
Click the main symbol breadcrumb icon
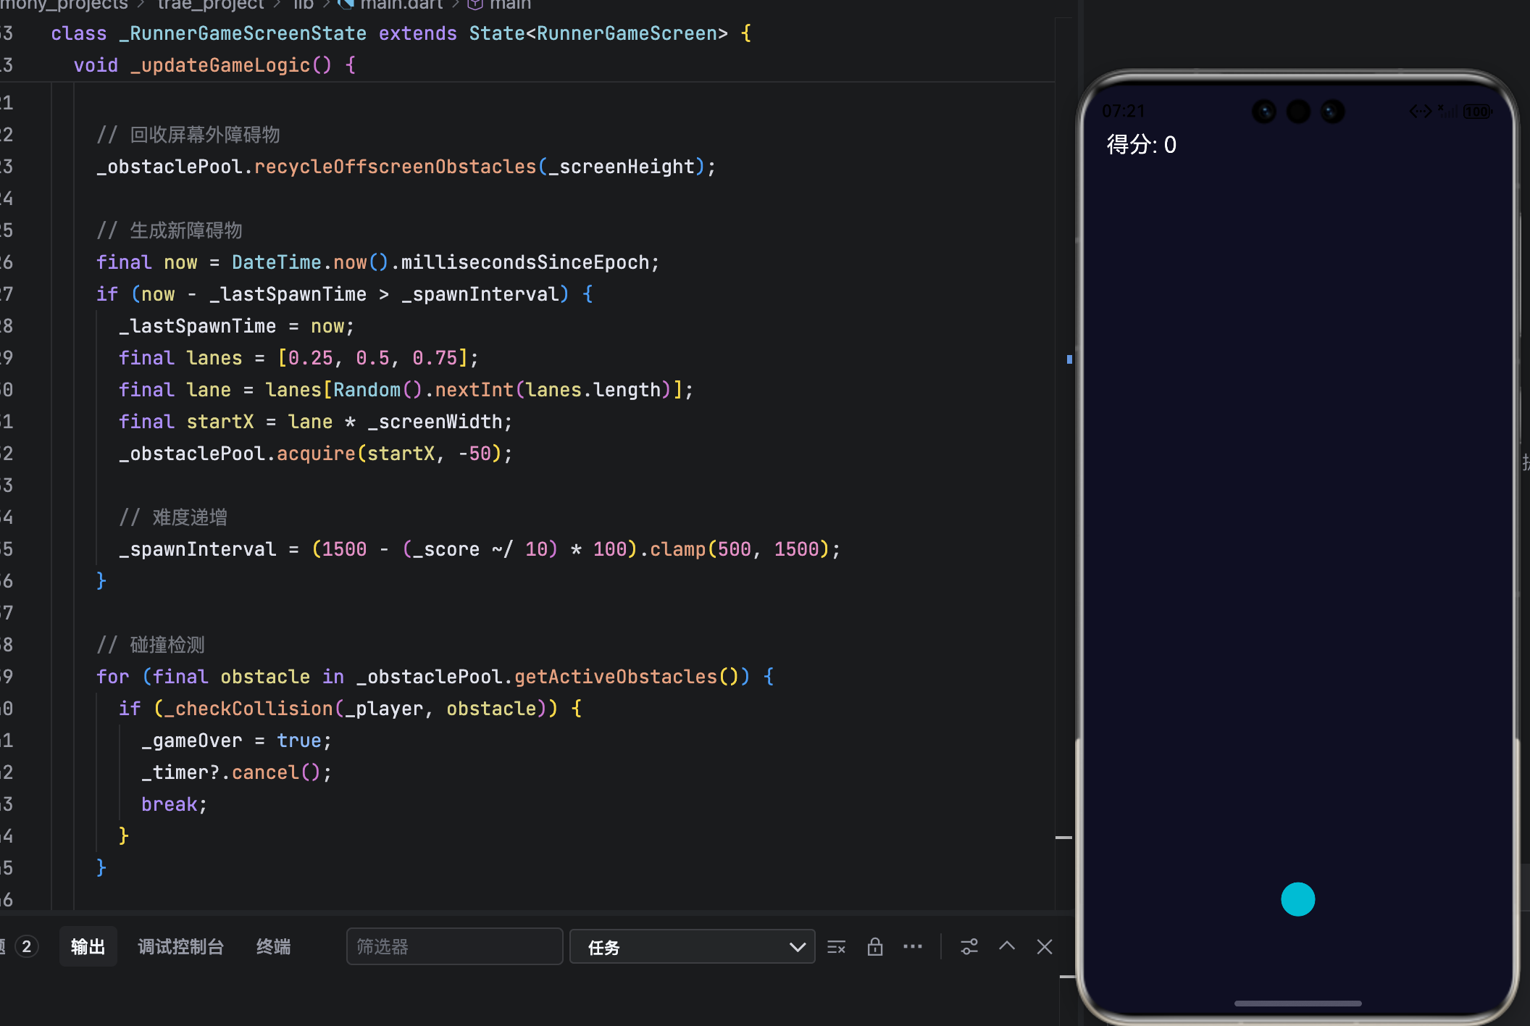pos(475,5)
